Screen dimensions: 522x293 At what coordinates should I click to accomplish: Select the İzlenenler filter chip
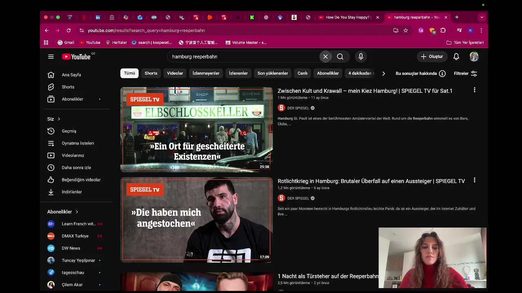(239, 73)
